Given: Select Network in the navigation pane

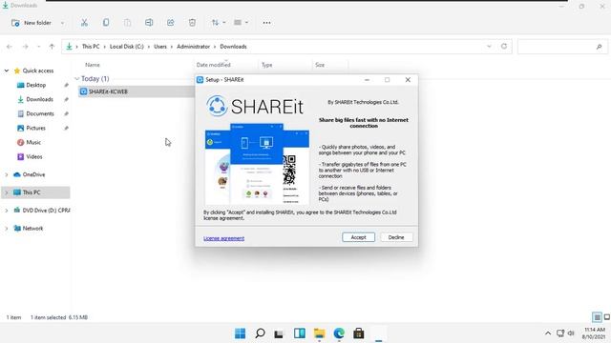Looking at the screenshot, I should [32, 229].
